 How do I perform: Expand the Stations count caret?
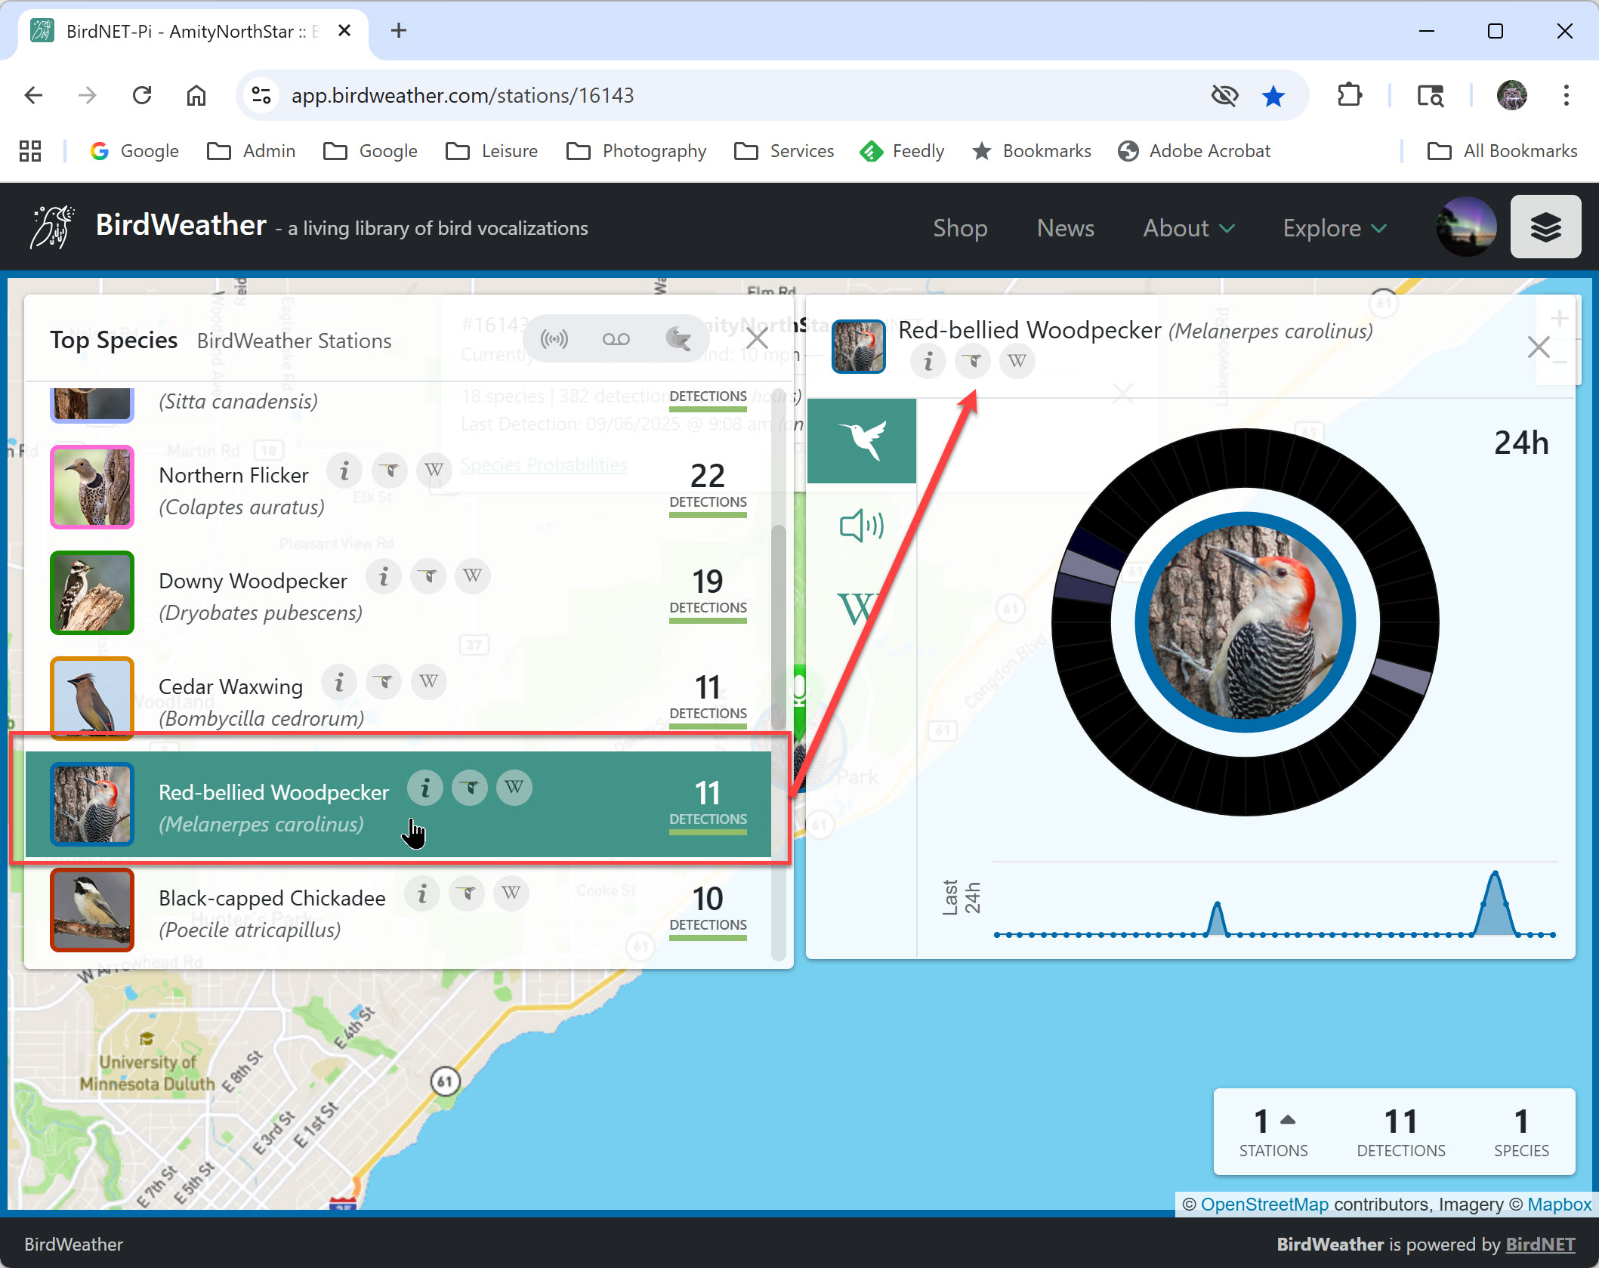point(1289,1120)
